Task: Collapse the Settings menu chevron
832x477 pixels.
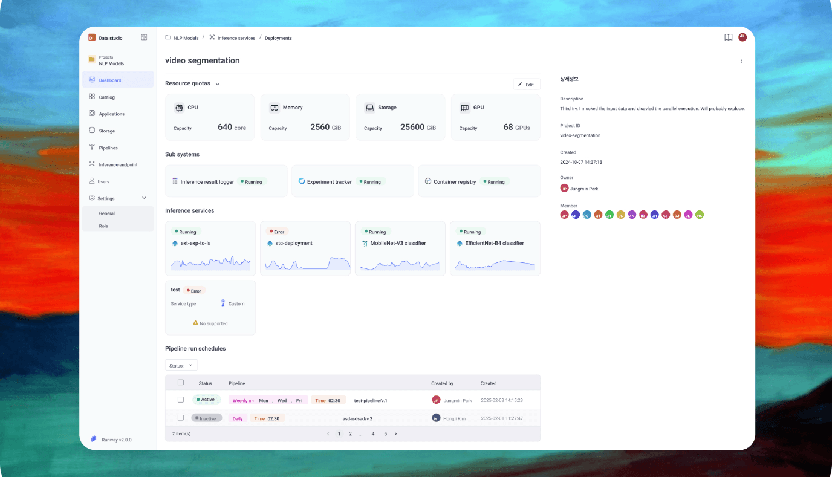Action: [144, 198]
